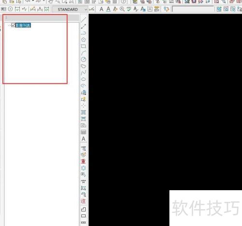The image size is (242, 226).
Task: Select the Spline curve tool
Action: 83,73
